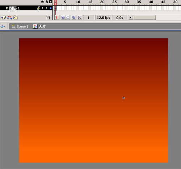Screen dimensions: 181x169
Task: Enable Onion Skin Outlines
Action: coord(68,18)
